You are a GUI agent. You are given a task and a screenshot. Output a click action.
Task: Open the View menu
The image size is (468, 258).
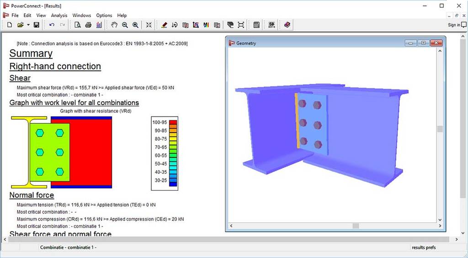click(x=41, y=15)
